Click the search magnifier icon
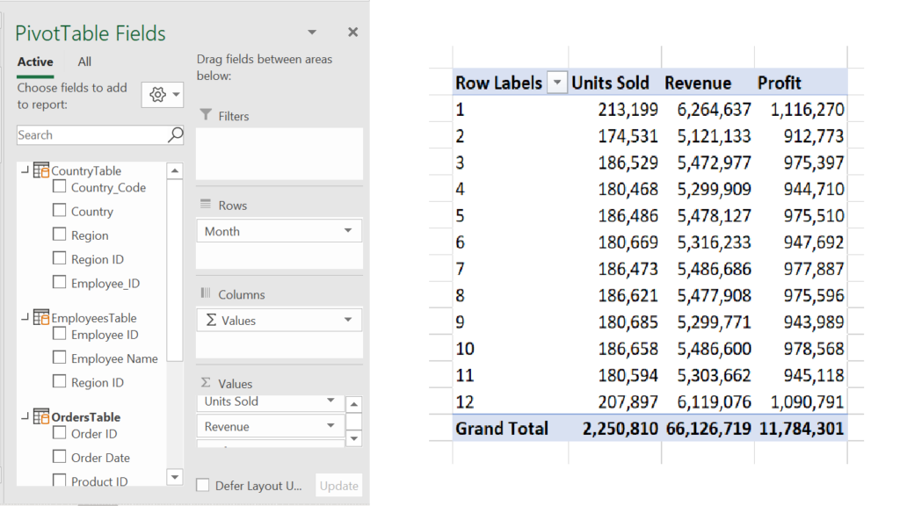 [x=175, y=134]
